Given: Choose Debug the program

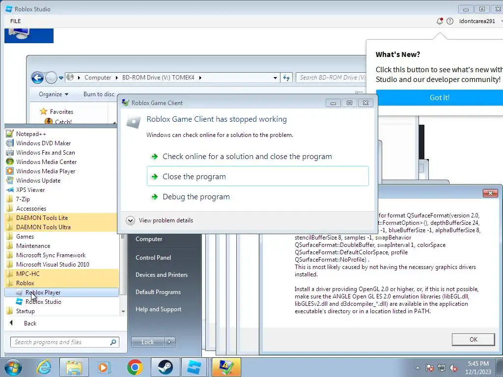Looking at the screenshot, I should tap(257, 196).
